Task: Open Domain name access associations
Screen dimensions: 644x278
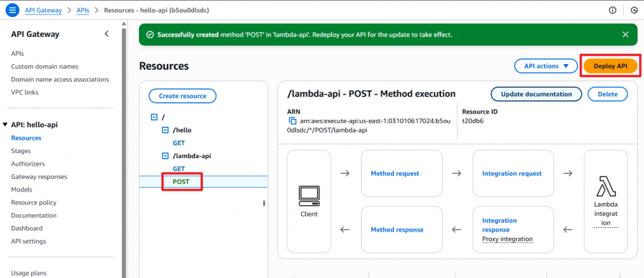Action: (x=60, y=79)
